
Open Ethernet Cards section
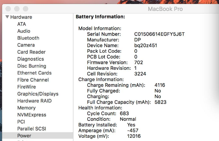click(x=34, y=73)
